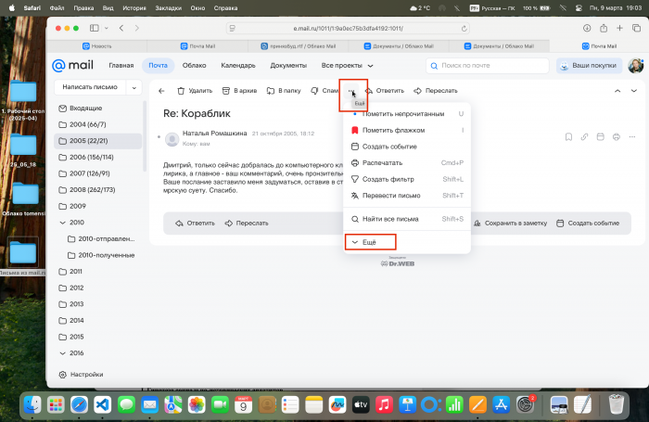
Task: Open the dropdown arrow beside Написать письмо
Action: [x=134, y=87]
